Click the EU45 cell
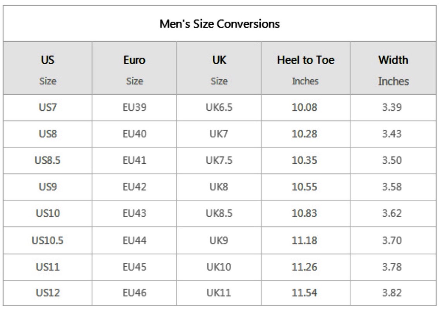Image resolution: width=441 pixels, height=310 pixels. pyautogui.click(x=135, y=267)
